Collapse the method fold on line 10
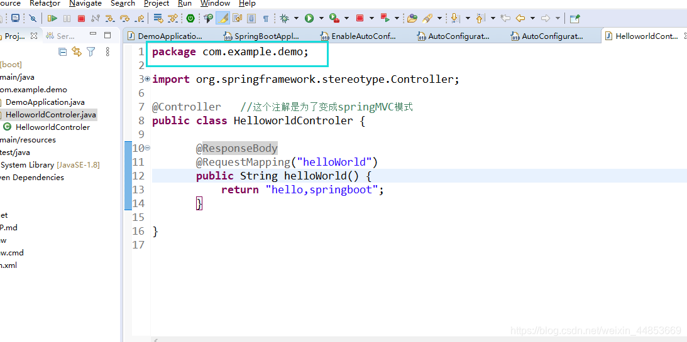 pyautogui.click(x=147, y=148)
